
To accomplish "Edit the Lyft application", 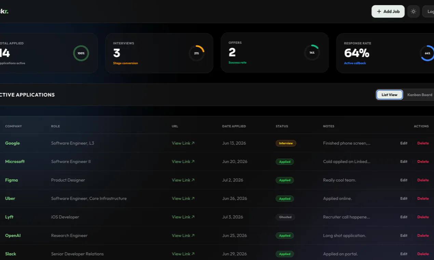I will click(404, 217).
